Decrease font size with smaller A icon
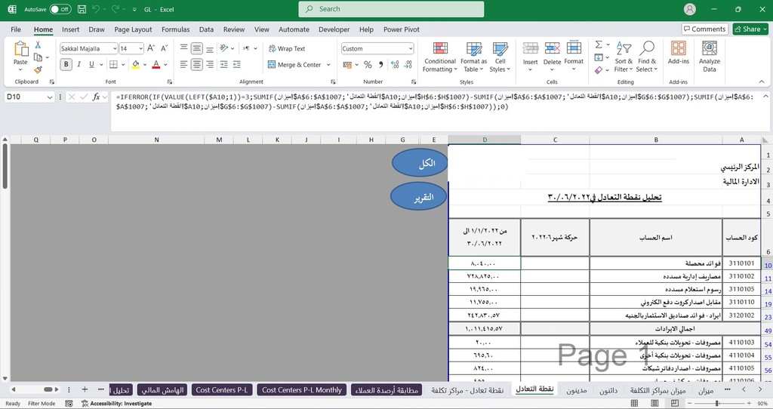 pos(164,48)
